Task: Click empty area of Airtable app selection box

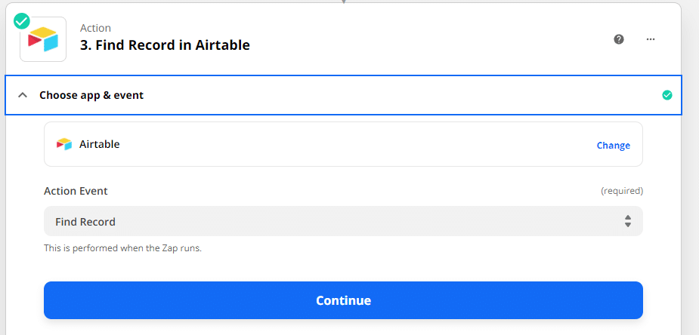Action: [357, 144]
